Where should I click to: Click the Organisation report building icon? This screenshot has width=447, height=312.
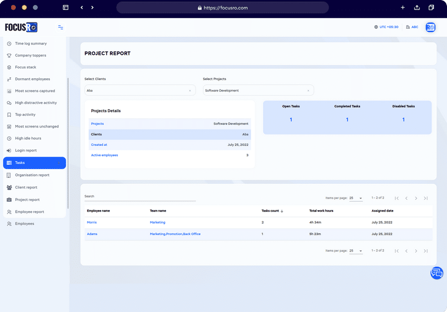tap(9, 175)
